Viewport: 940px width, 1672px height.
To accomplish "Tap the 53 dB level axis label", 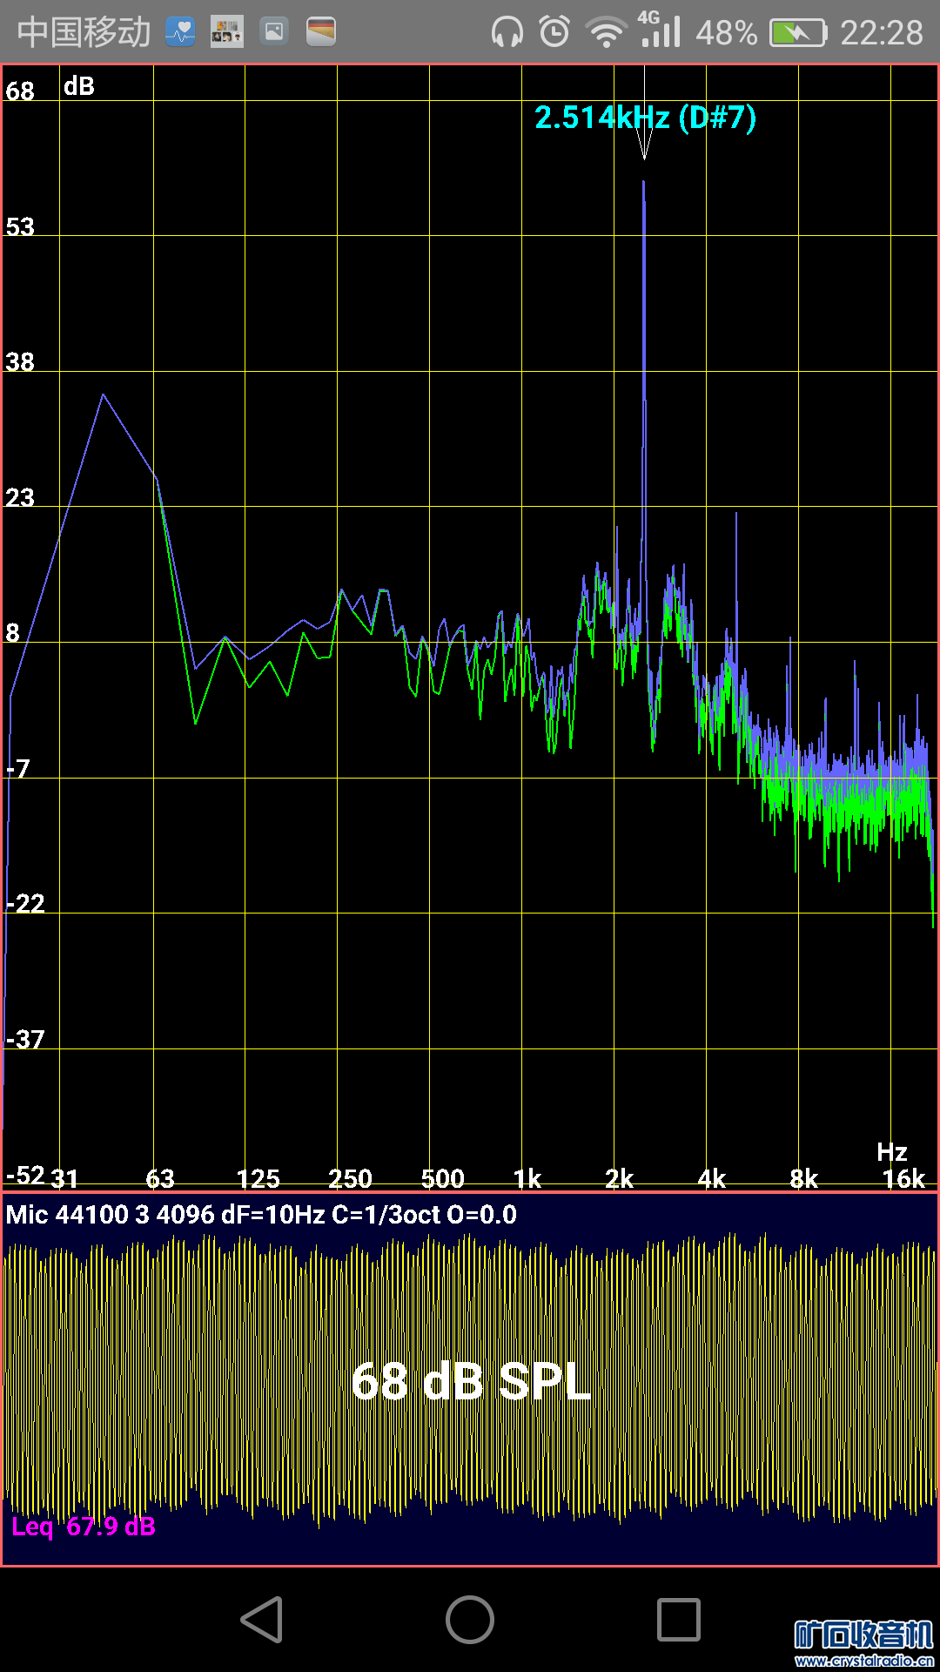I will click(20, 226).
